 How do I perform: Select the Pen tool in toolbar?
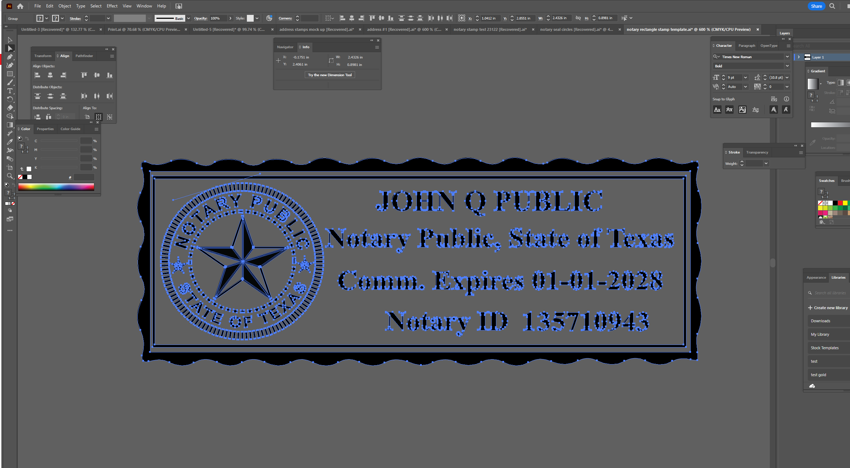click(10, 57)
